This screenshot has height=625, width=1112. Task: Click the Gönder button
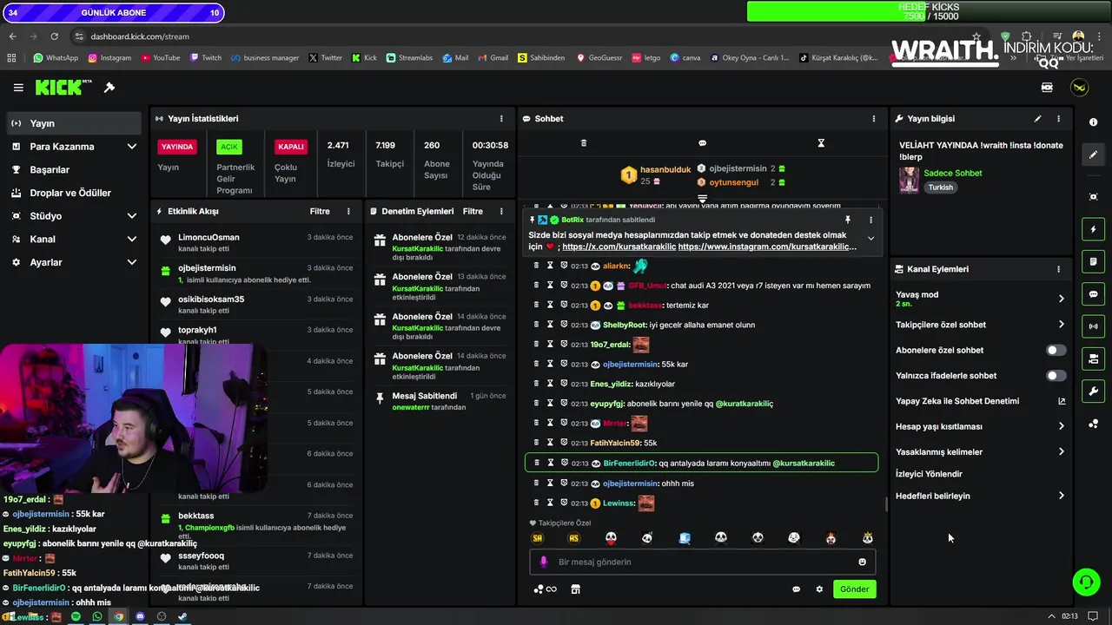(x=854, y=589)
